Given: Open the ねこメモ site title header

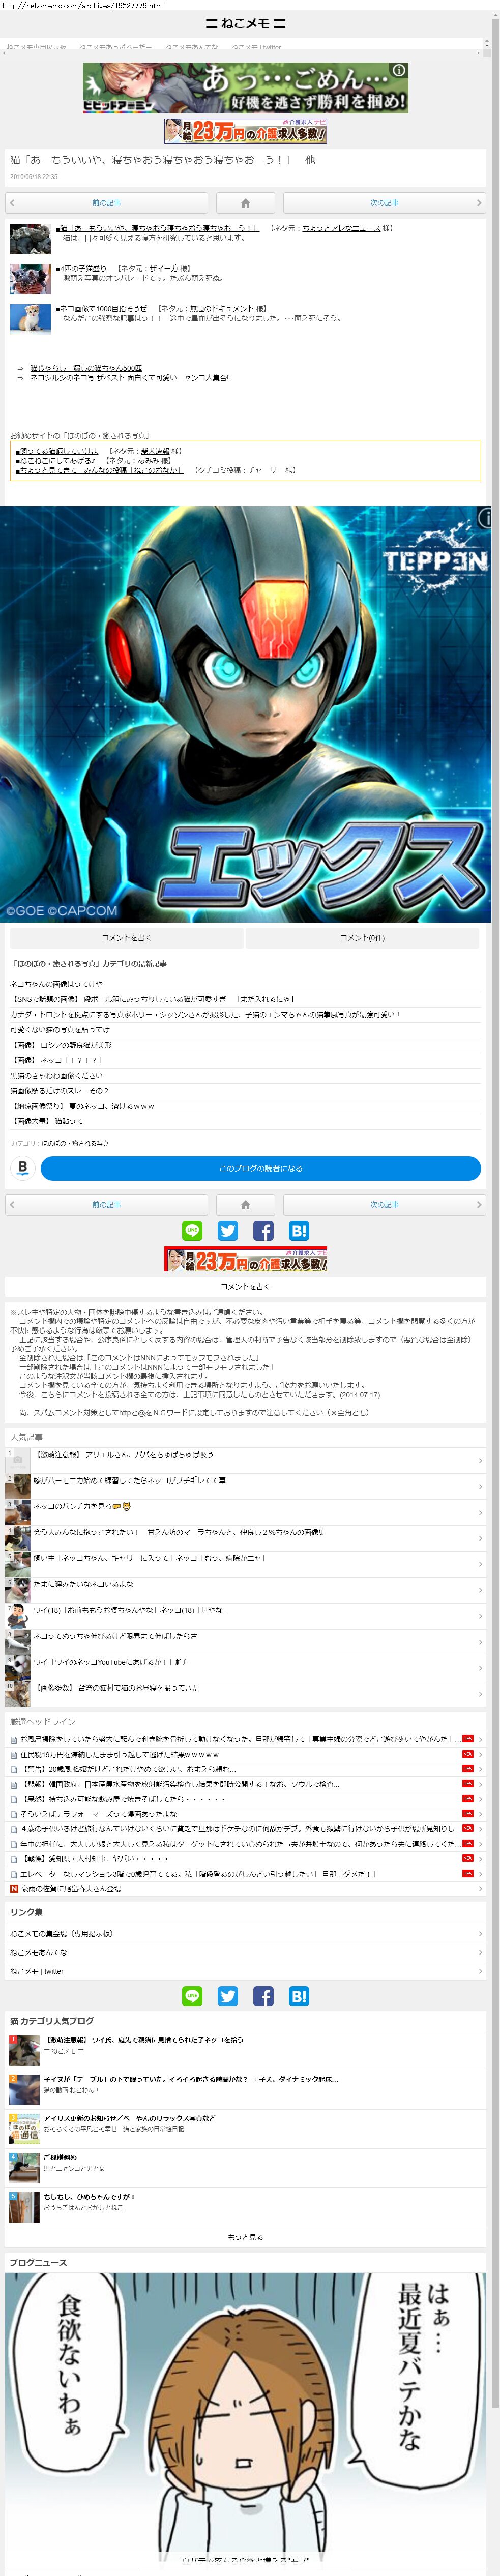Looking at the screenshot, I should 245,24.
